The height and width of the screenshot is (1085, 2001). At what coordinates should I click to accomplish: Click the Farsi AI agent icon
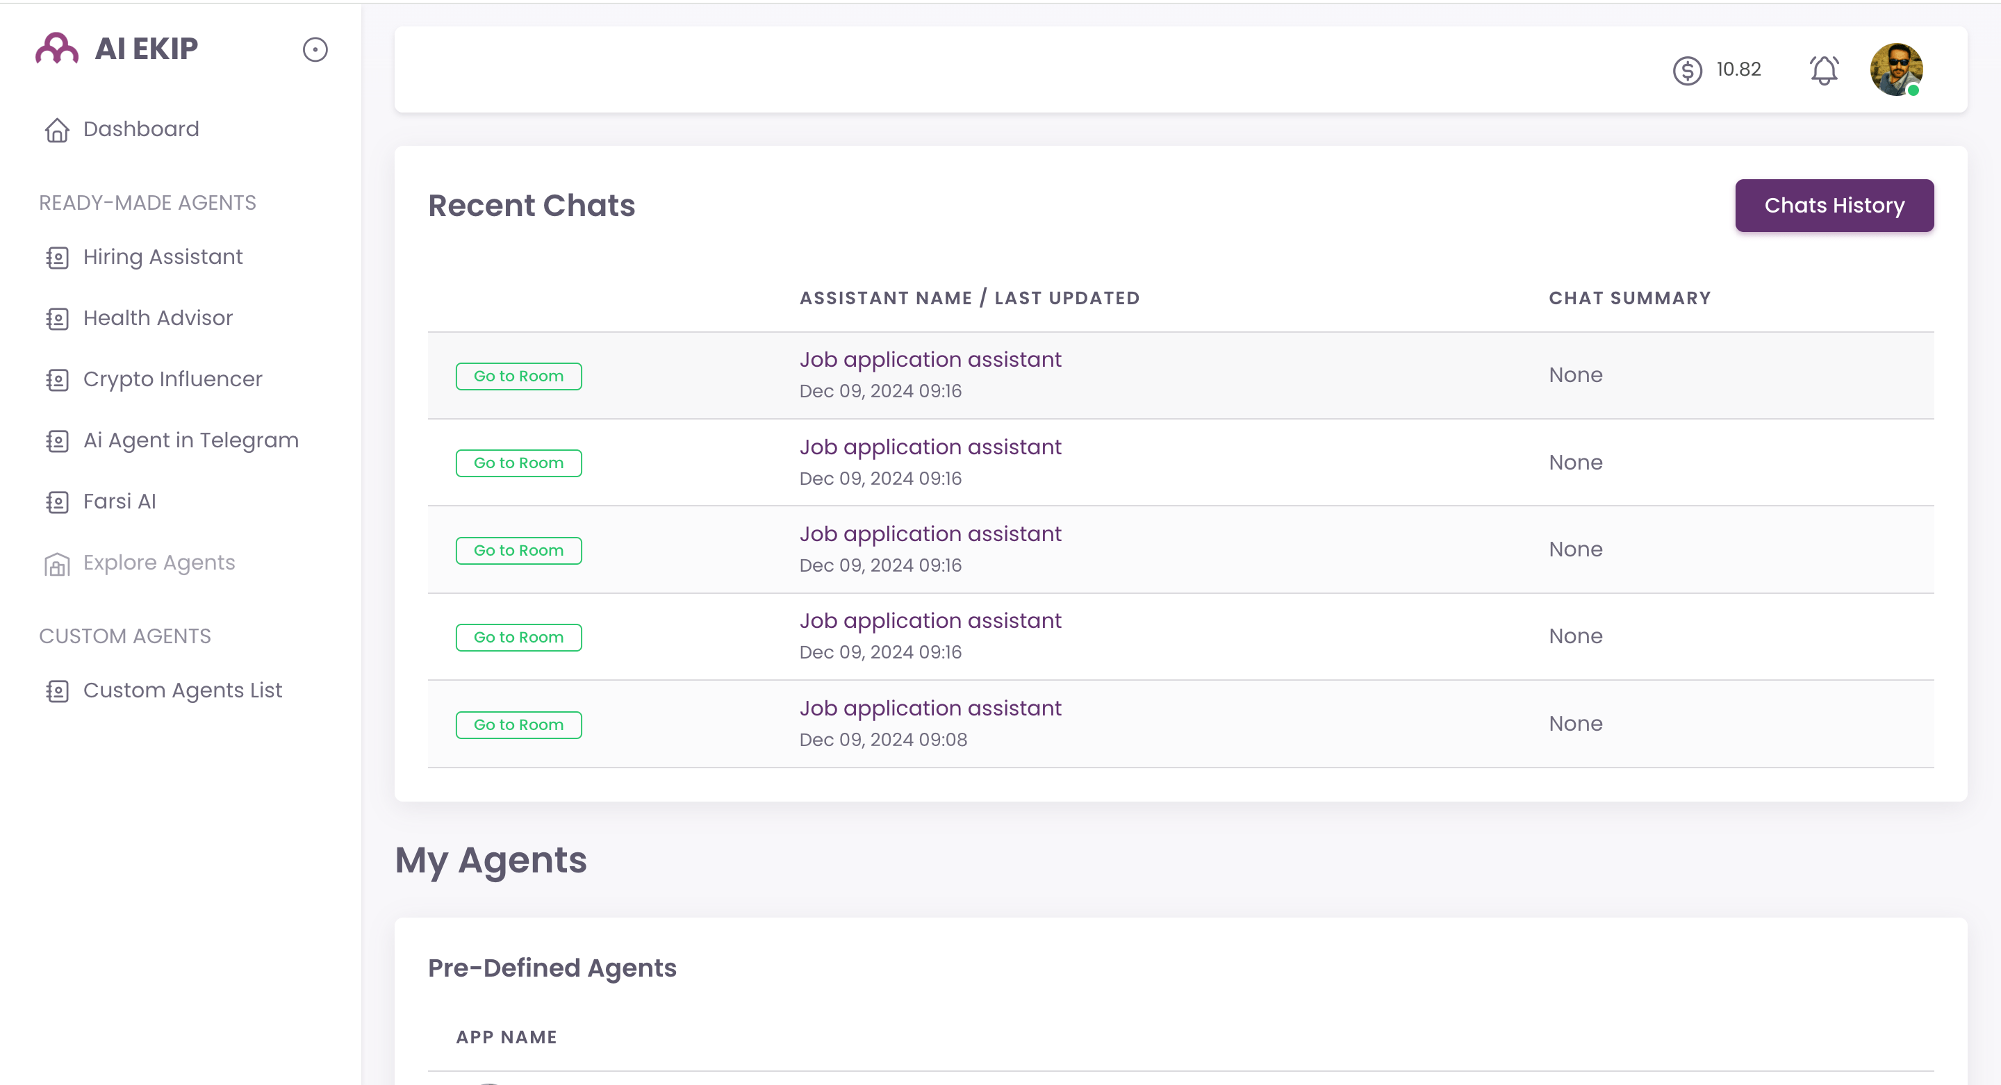[x=57, y=502]
